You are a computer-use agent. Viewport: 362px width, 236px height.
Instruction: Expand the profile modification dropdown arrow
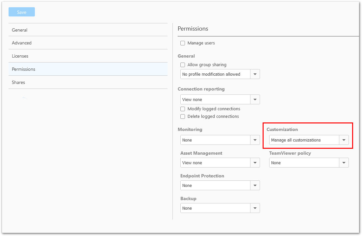(255, 74)
